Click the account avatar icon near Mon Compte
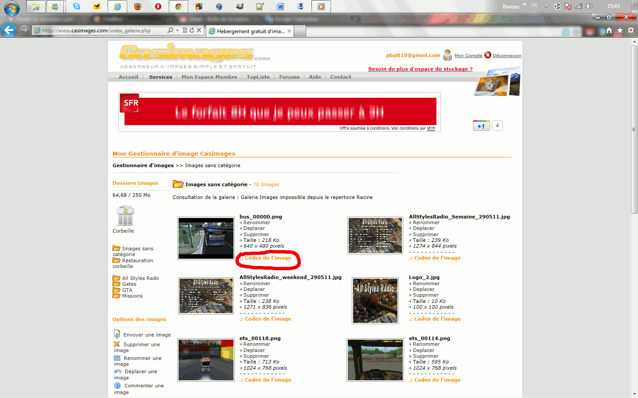The height and width of the screenshot is (398, 638). pyautogui.click(x=447, y=55)
